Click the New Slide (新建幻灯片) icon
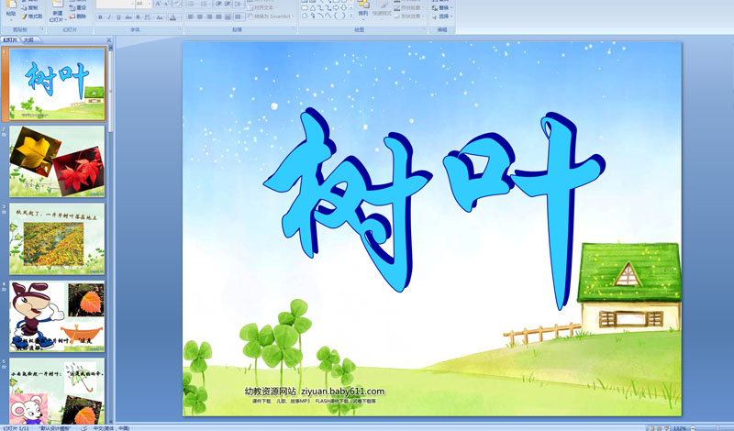The width and height of the screenshot is (734, 431). [x=58, y=5]
